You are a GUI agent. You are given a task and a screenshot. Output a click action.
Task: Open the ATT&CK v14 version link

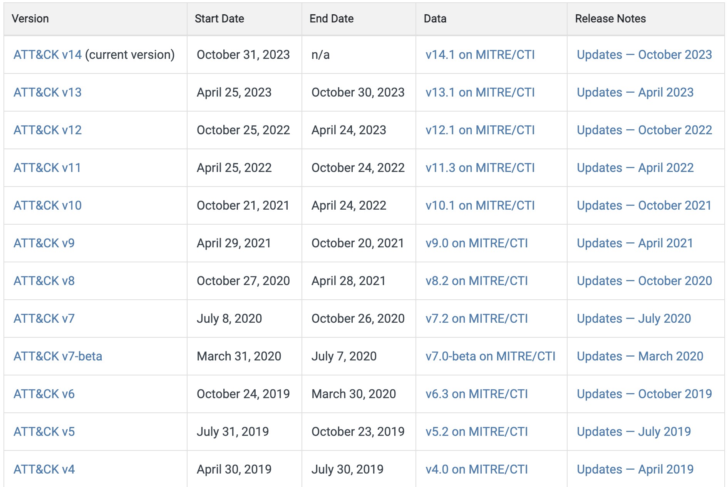[x=48, y=55]
